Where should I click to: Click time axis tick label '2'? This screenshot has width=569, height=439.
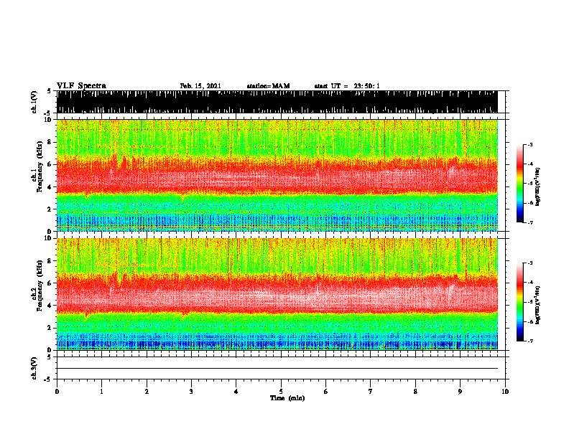(x=147, y=392)
